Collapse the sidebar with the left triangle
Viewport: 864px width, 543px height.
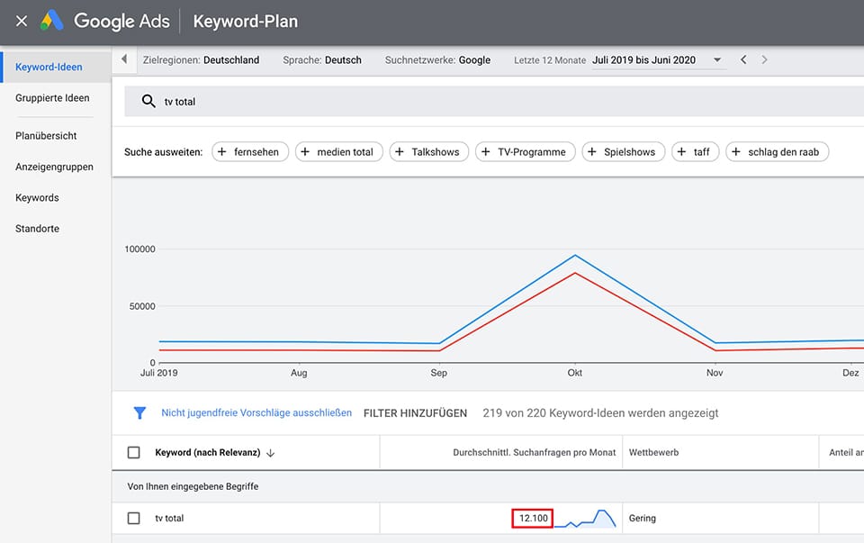pyautogui.click(x=124, y=60)
